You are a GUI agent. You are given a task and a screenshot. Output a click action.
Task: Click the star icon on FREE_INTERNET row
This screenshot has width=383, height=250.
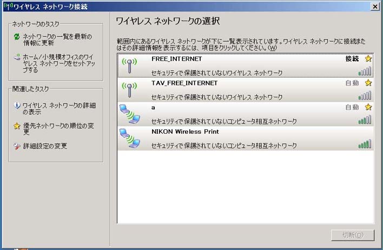click(x=368, y=58)
